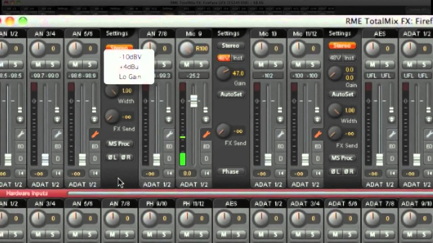Close the orange settings wrench on AN 5/6
This screenshot has width=433, height=243.
point(95,134)
